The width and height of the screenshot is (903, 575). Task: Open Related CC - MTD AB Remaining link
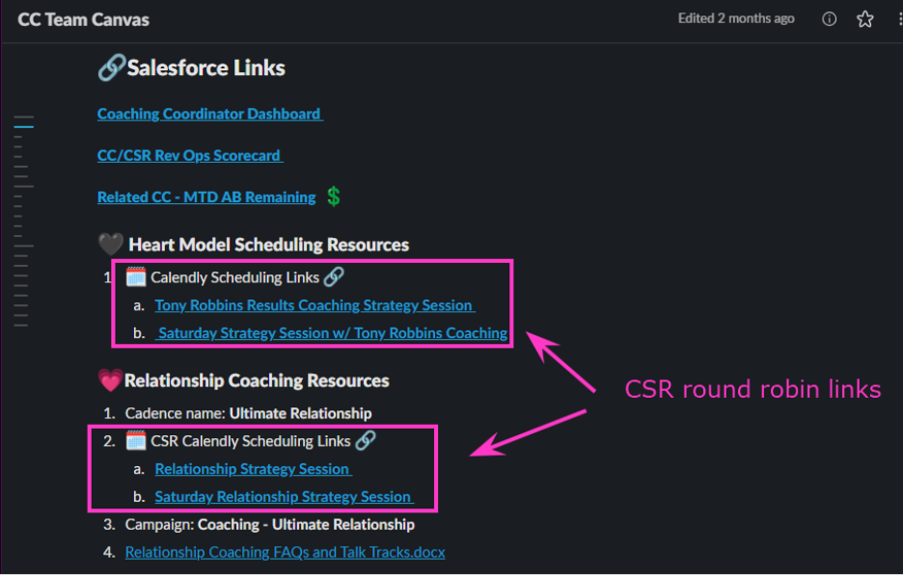(x=206, y=196)
